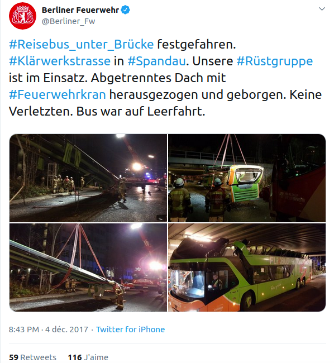Screen dimensions: 334x363
Task: Open hashtag #Spandau
Action: [156, 61]
